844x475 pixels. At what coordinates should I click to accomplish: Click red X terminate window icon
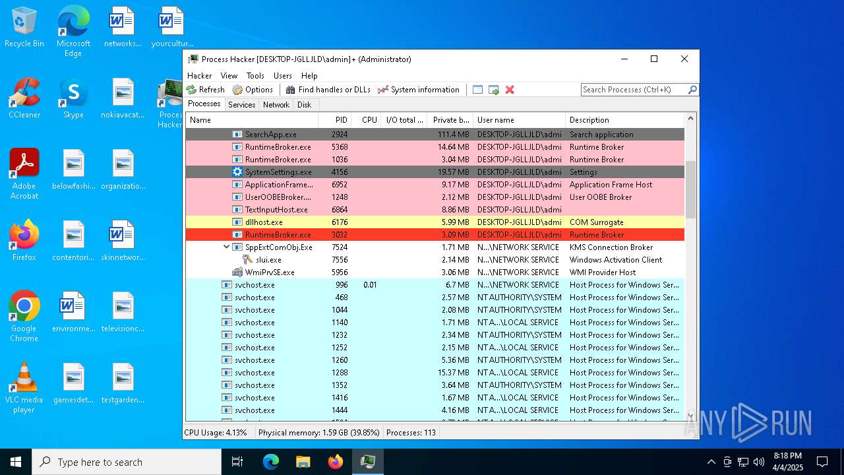[x=510, y=90]
